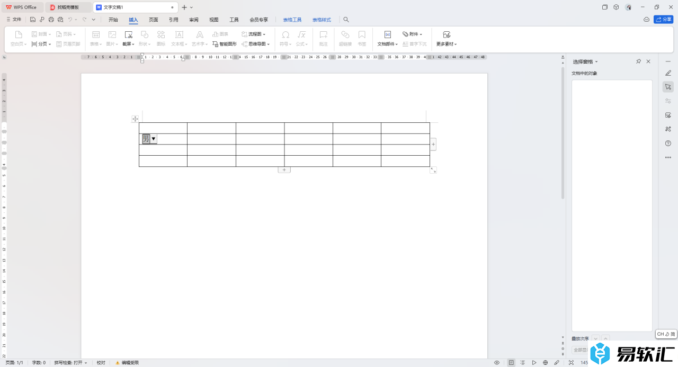Click the Save icon in quick toolbar

33,20
